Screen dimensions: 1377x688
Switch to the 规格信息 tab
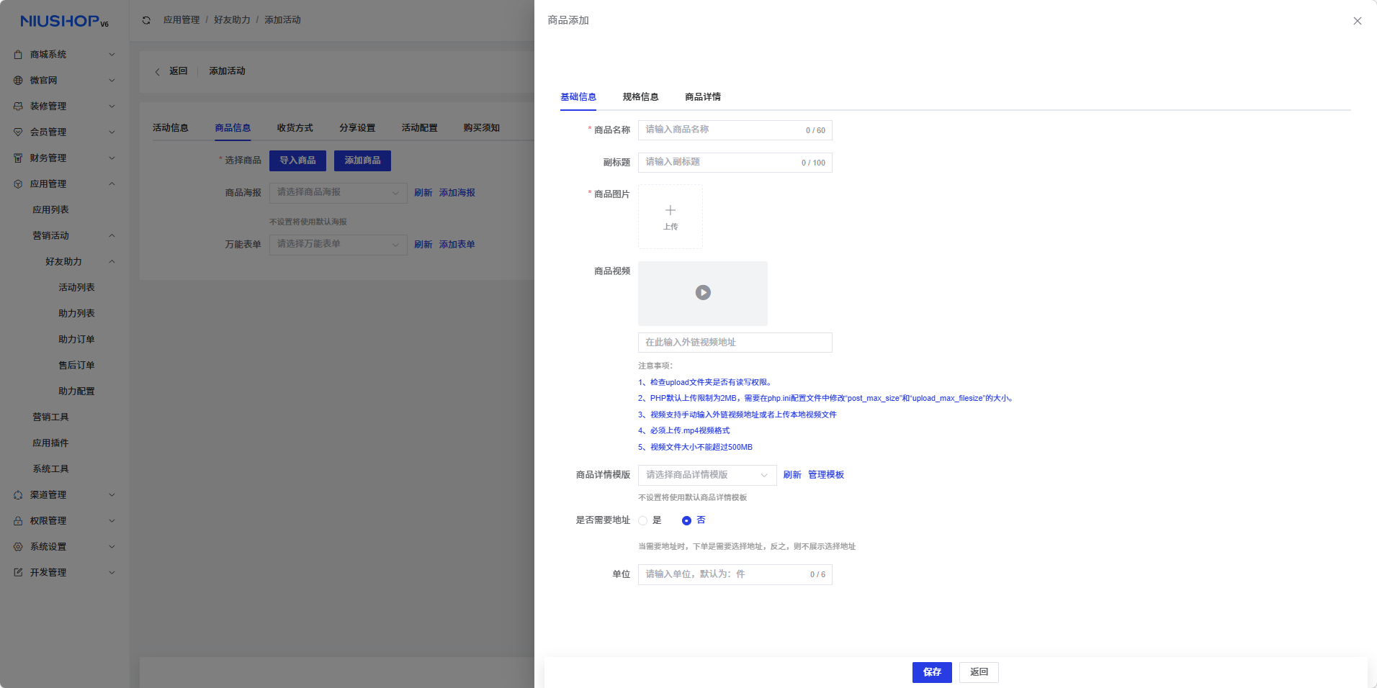[x=640, y=97]
